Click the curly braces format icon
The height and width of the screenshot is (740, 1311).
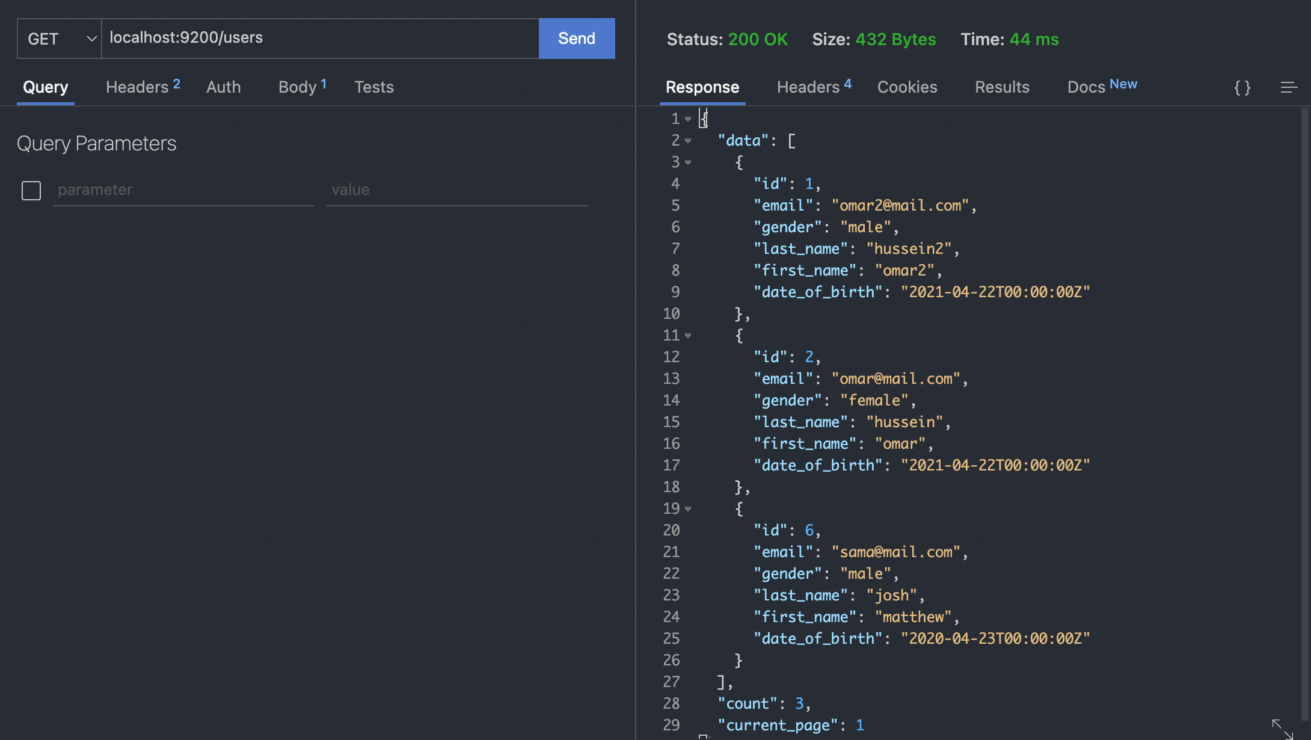pos(1242,87)
